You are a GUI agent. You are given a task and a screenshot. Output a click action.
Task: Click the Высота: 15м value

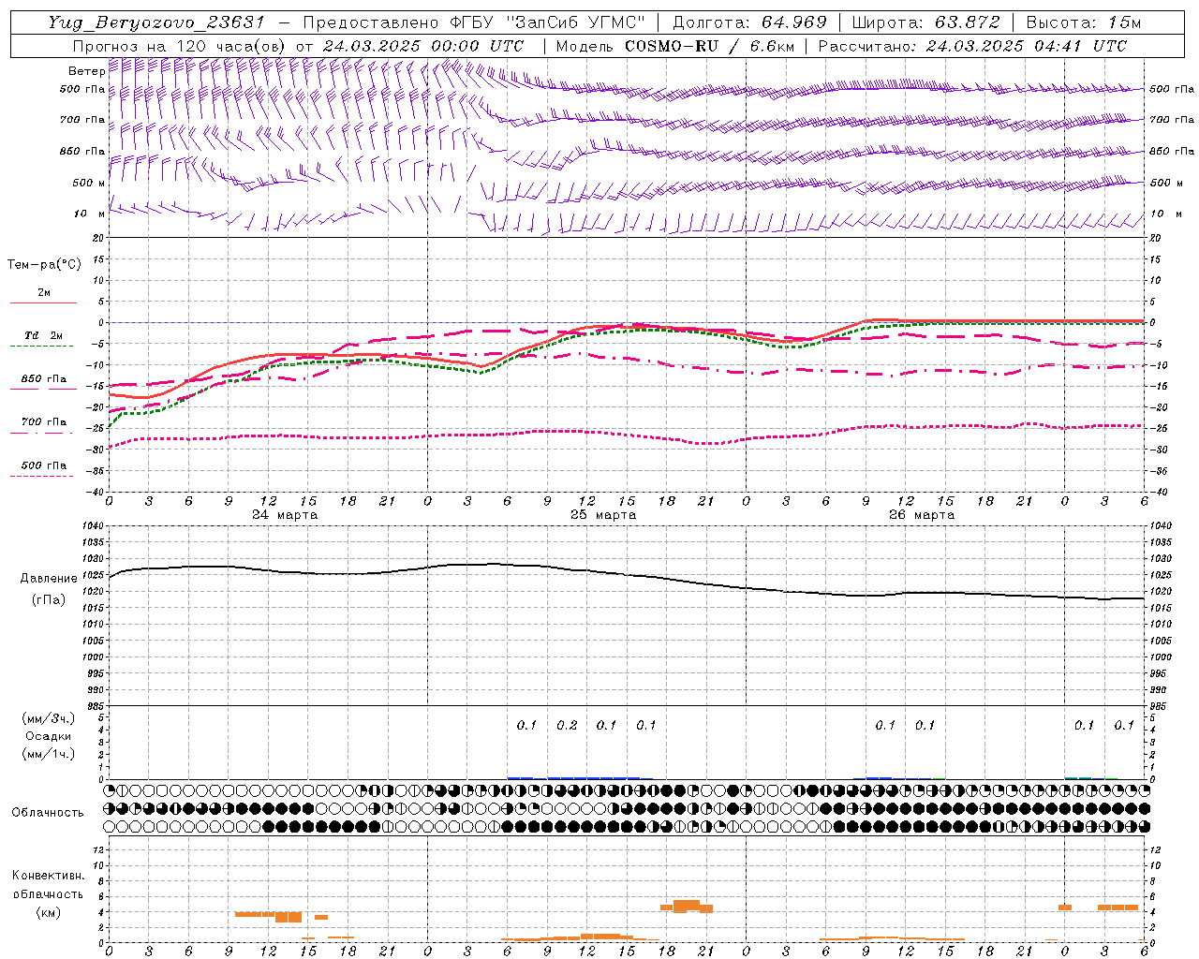click(1083, 22)
